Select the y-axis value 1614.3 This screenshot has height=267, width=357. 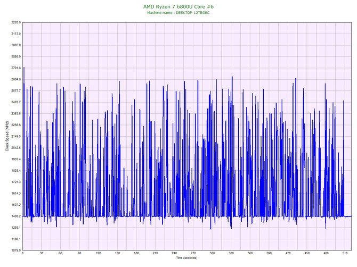[16, 194]
